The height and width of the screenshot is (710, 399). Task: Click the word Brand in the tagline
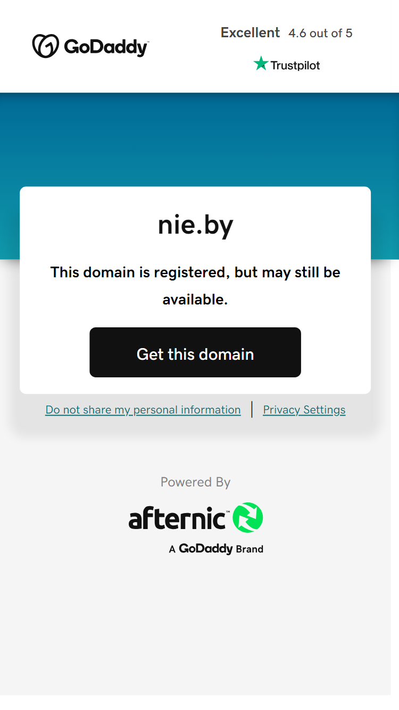click(x=250, y=549)
